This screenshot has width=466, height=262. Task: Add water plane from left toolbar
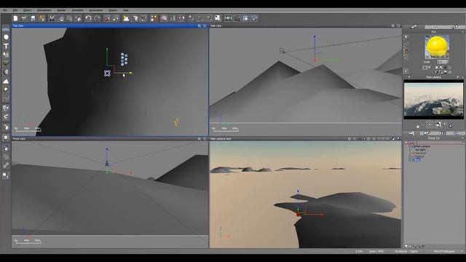[6, 29]
